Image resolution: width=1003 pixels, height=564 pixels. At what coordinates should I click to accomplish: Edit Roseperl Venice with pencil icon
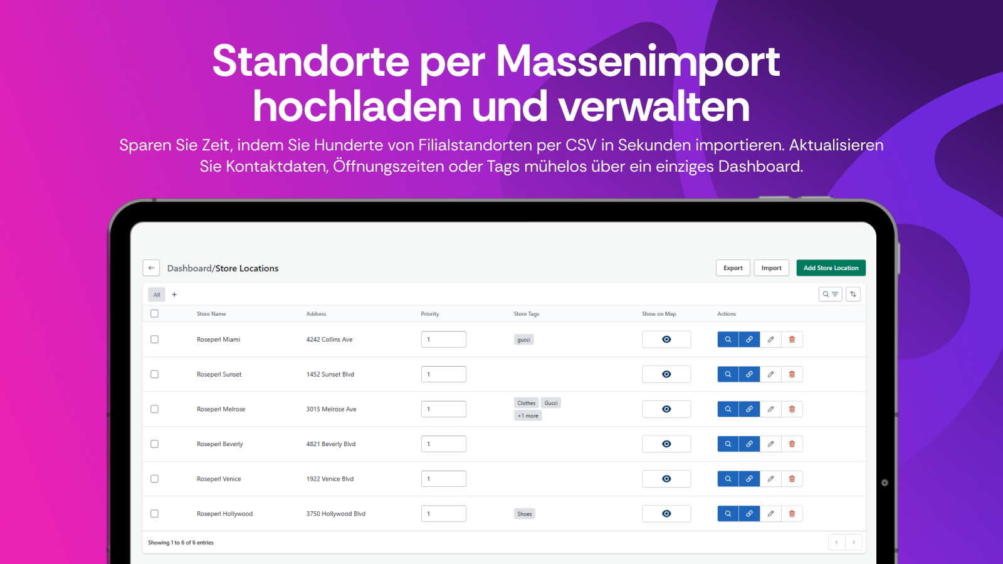(770, 479)
